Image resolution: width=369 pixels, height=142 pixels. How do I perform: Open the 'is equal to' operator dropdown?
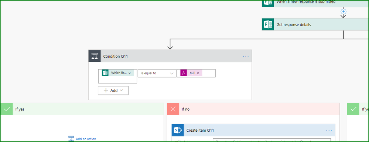(x=157, y=73)
